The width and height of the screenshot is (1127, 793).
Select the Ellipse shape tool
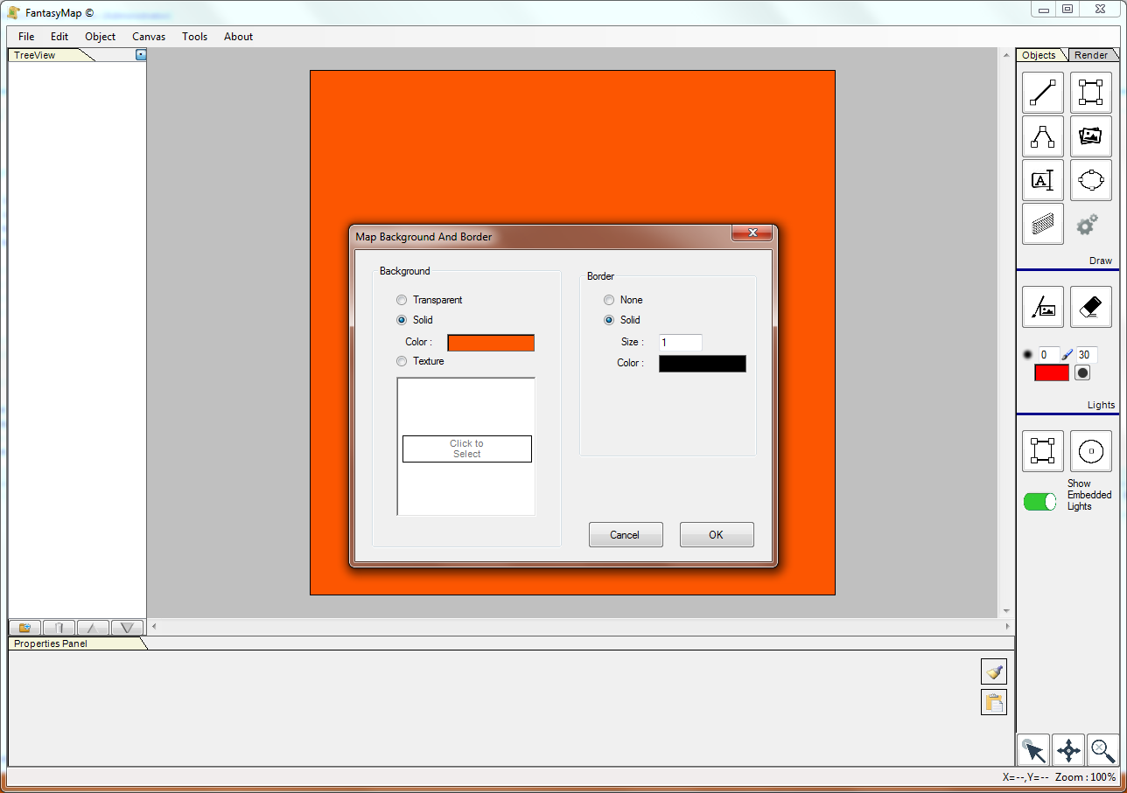point(1090,180)
